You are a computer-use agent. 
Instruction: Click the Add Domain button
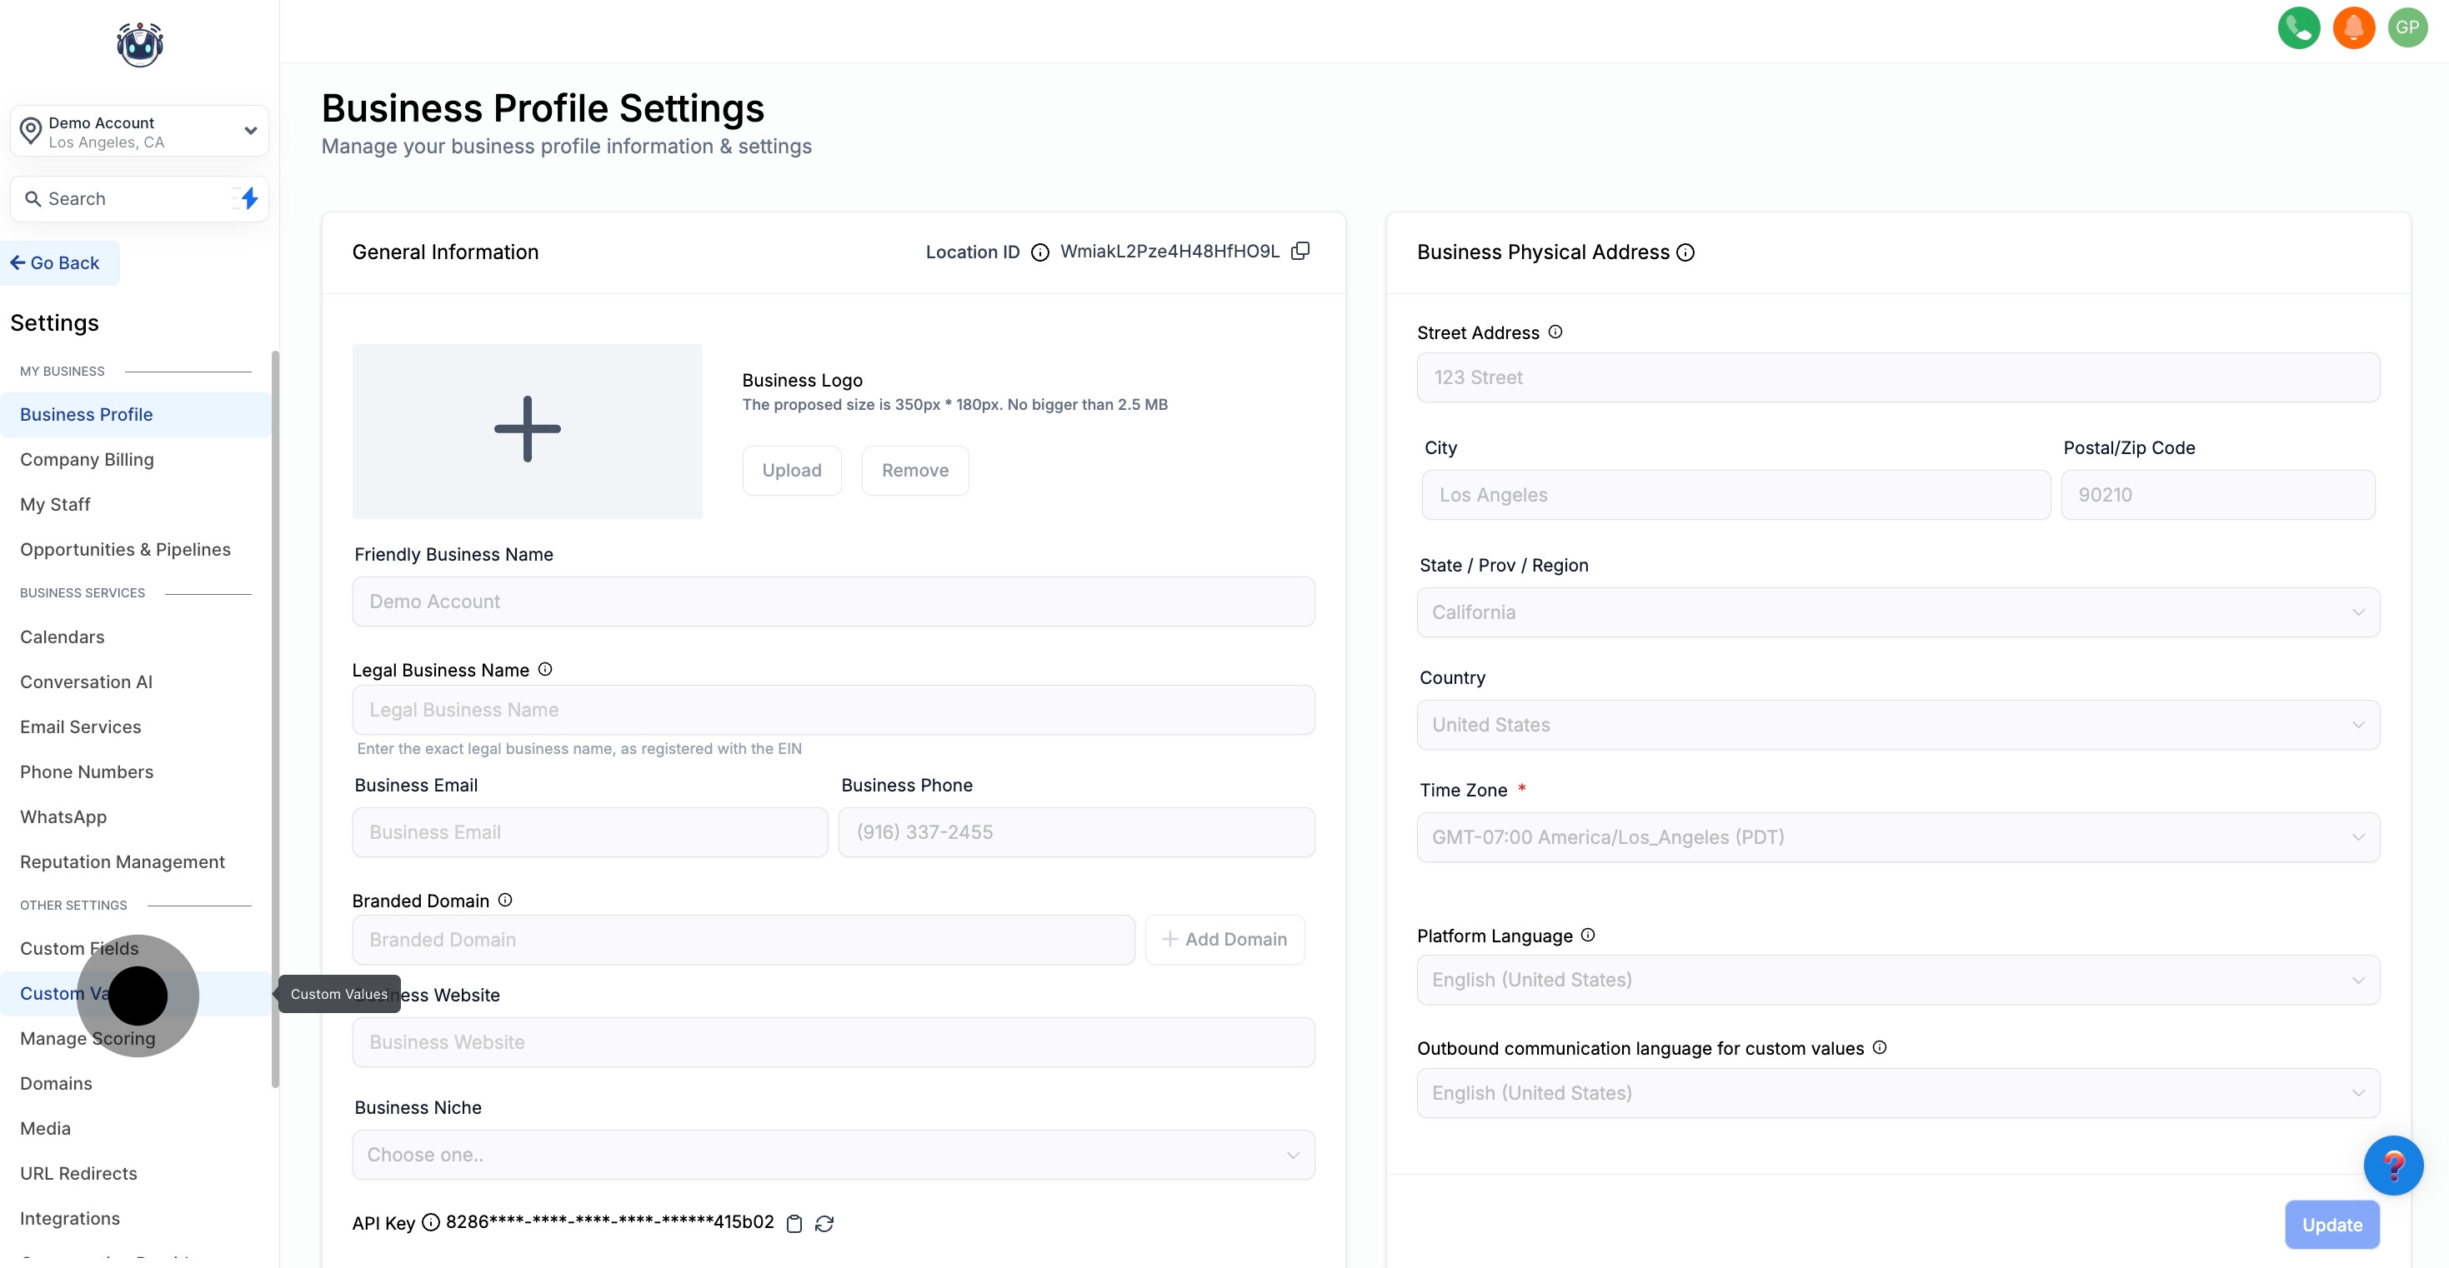[1224, 939]
